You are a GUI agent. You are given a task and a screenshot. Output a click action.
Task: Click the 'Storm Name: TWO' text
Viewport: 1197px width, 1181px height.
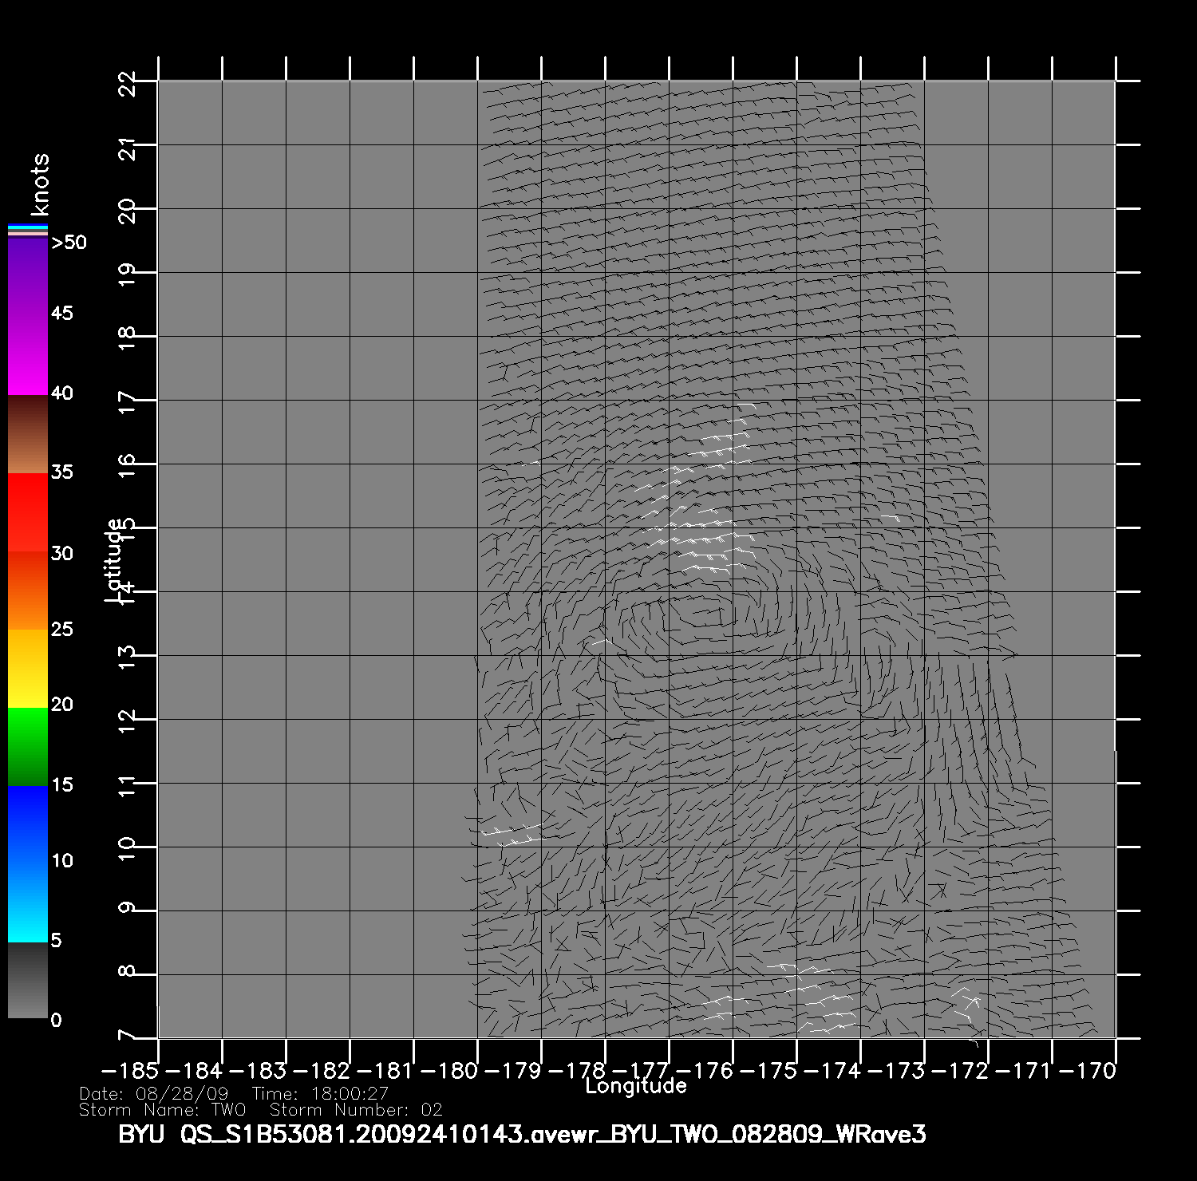pos(163,1110)
